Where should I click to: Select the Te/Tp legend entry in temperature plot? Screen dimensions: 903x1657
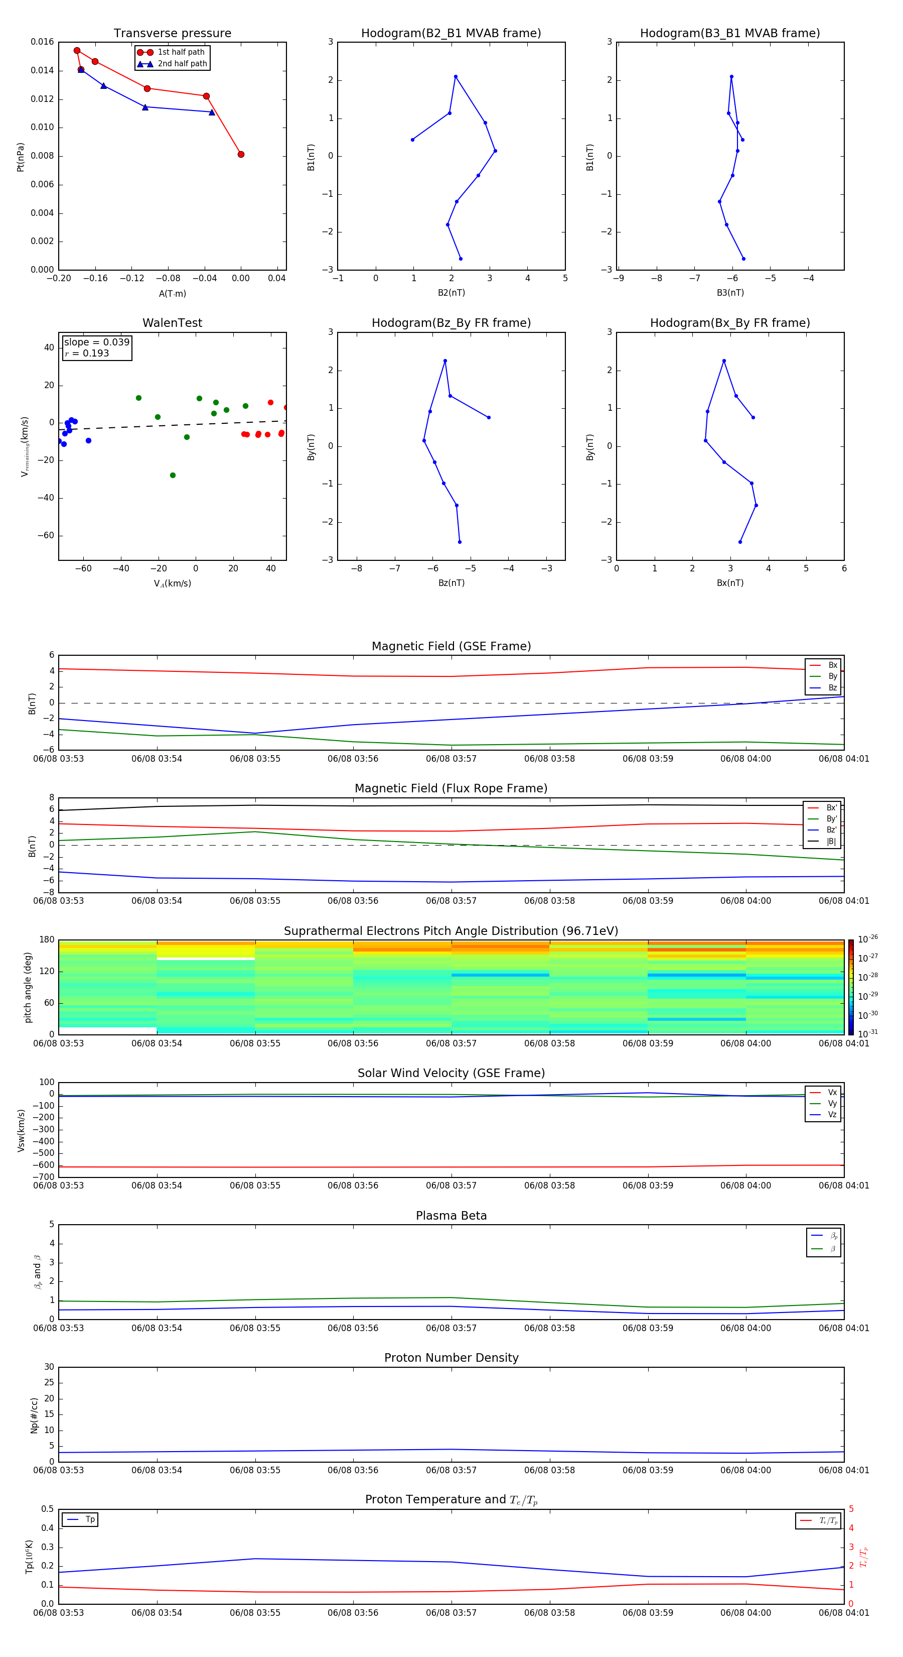[818, 1520]
